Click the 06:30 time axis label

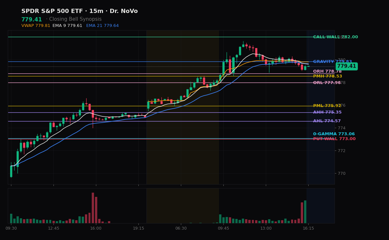pos(181,228)
